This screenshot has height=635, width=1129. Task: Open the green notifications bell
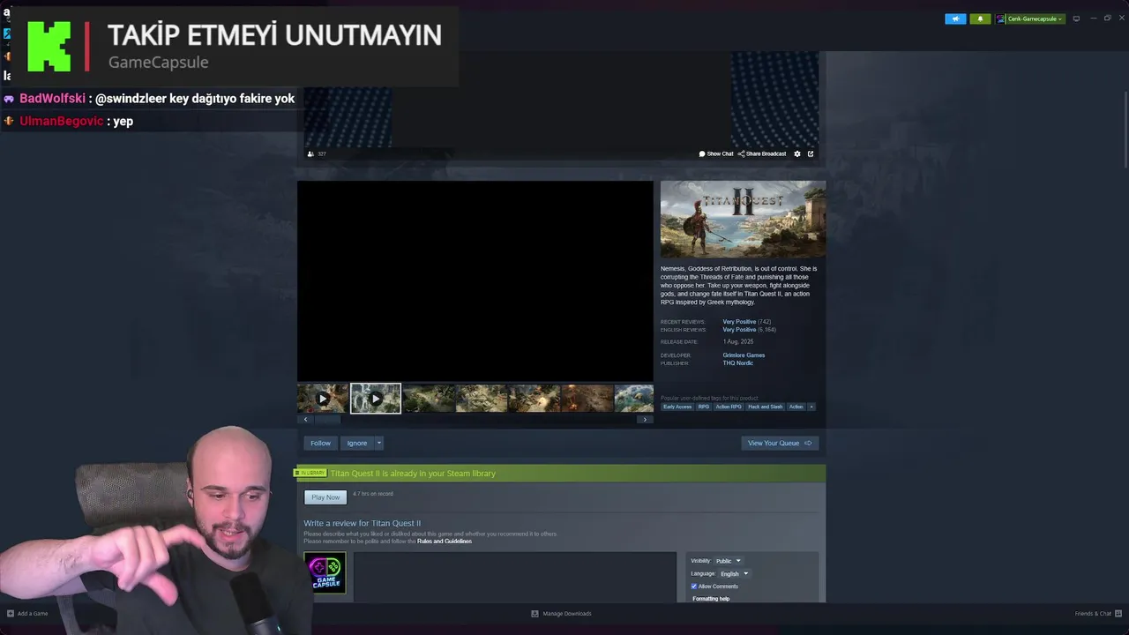click(x=980, y=19)
